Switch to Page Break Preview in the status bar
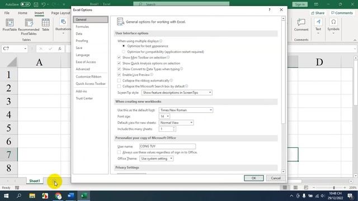Screen dimensions: 358x201 tap(306, 188)
